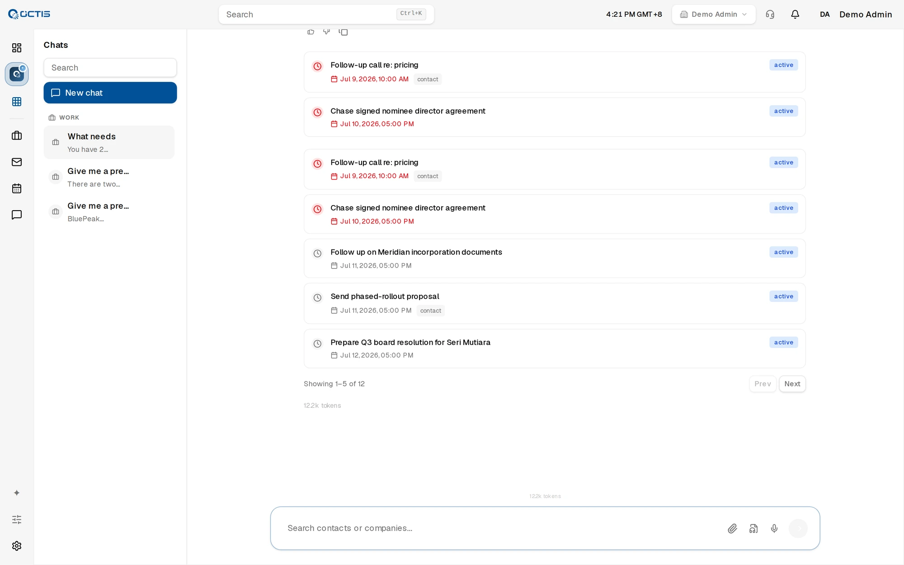Click the send arrow button

(x=798, y=528)
